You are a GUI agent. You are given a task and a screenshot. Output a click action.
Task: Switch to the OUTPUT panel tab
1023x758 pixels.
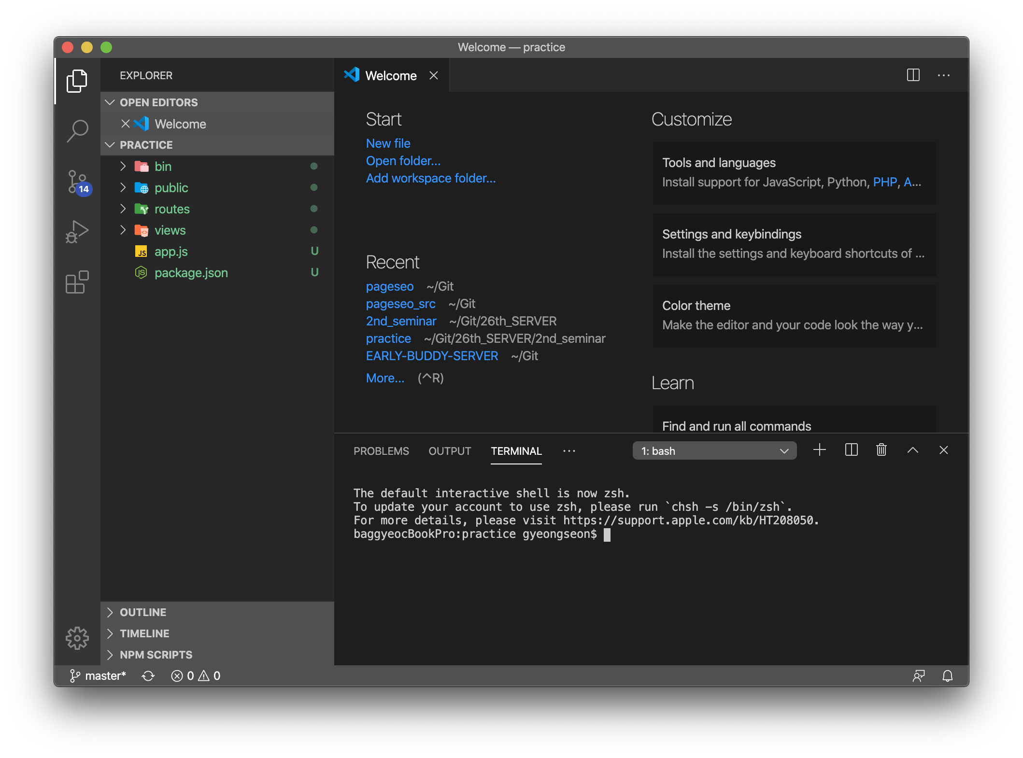(x=450, y=451)
